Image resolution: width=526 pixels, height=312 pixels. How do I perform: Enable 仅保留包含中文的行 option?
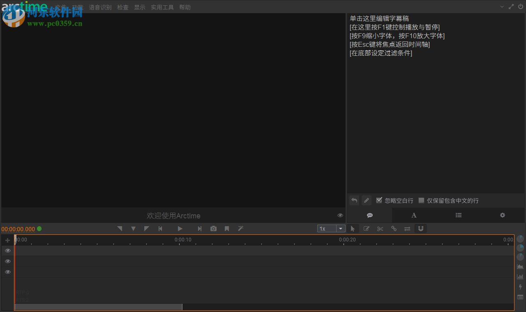point(421,200)
